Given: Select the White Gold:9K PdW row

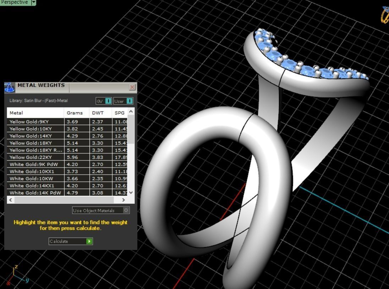Looking at the screenshot, I should coord(67,164).
